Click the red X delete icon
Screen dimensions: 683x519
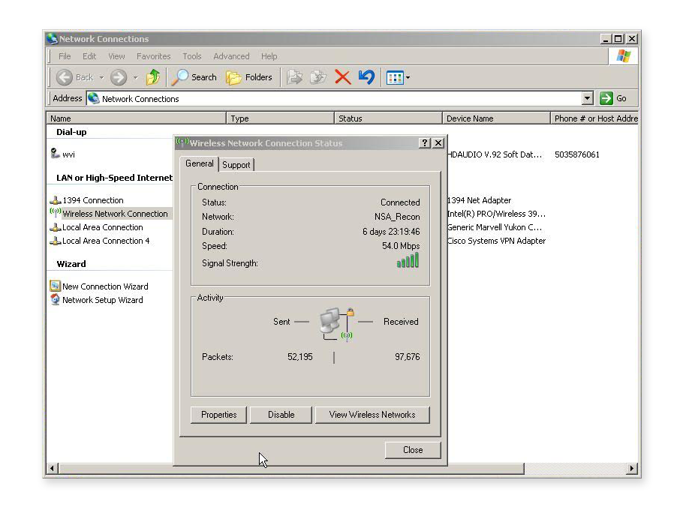coord(342,76)
